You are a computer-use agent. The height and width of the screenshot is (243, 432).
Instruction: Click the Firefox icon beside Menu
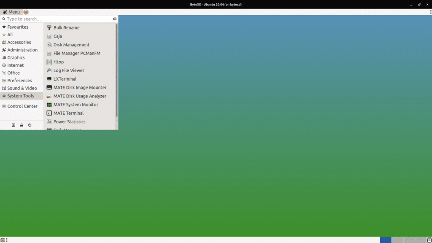26,12
